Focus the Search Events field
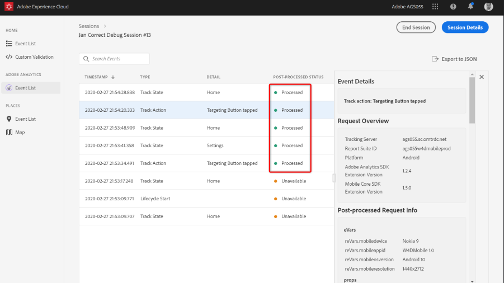The width and height of the screenshot is (504, 283). (x=114, y=59)
